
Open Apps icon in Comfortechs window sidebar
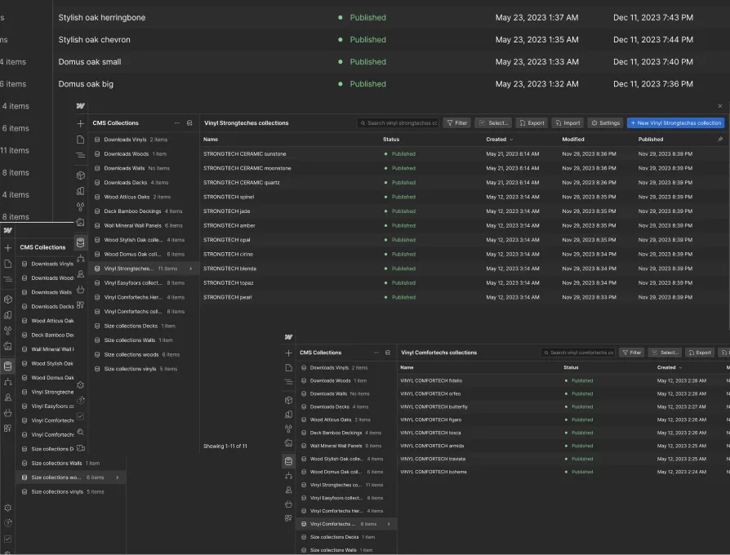[288, 518]
